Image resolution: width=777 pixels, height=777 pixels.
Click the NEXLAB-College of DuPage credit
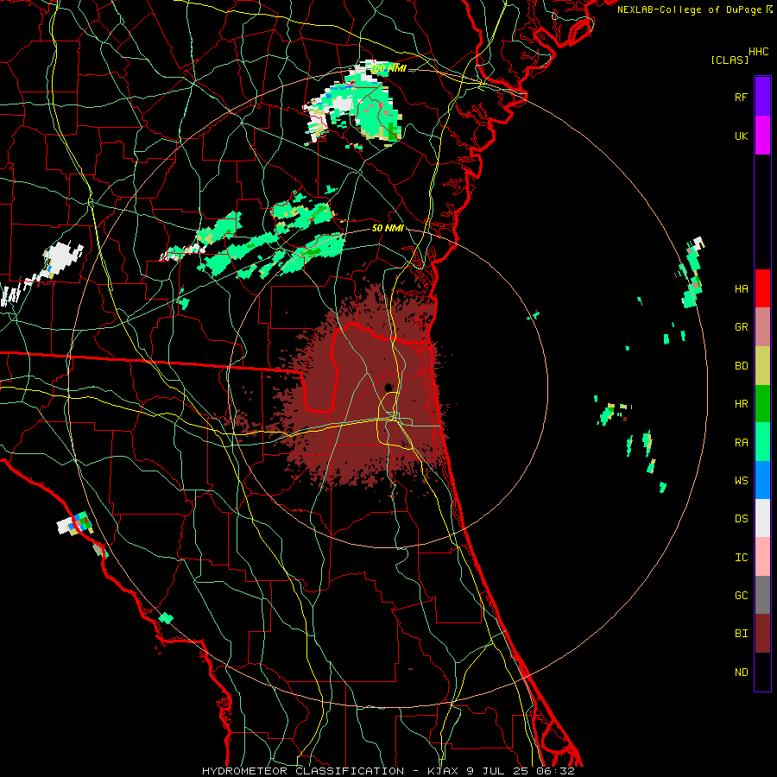click(695, 9)
